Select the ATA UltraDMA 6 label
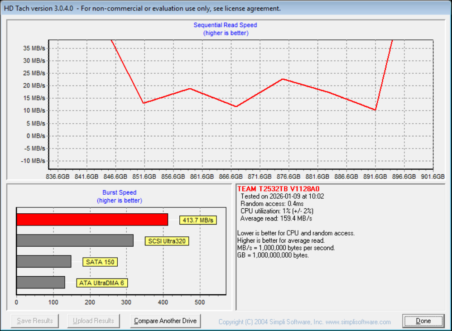Viewport: 452px width, 331px height. (x=101, y=283)
